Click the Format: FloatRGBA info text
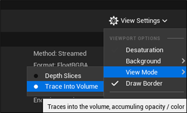The height and width of the screenshot is (113, 187). (x=61, y=65)
